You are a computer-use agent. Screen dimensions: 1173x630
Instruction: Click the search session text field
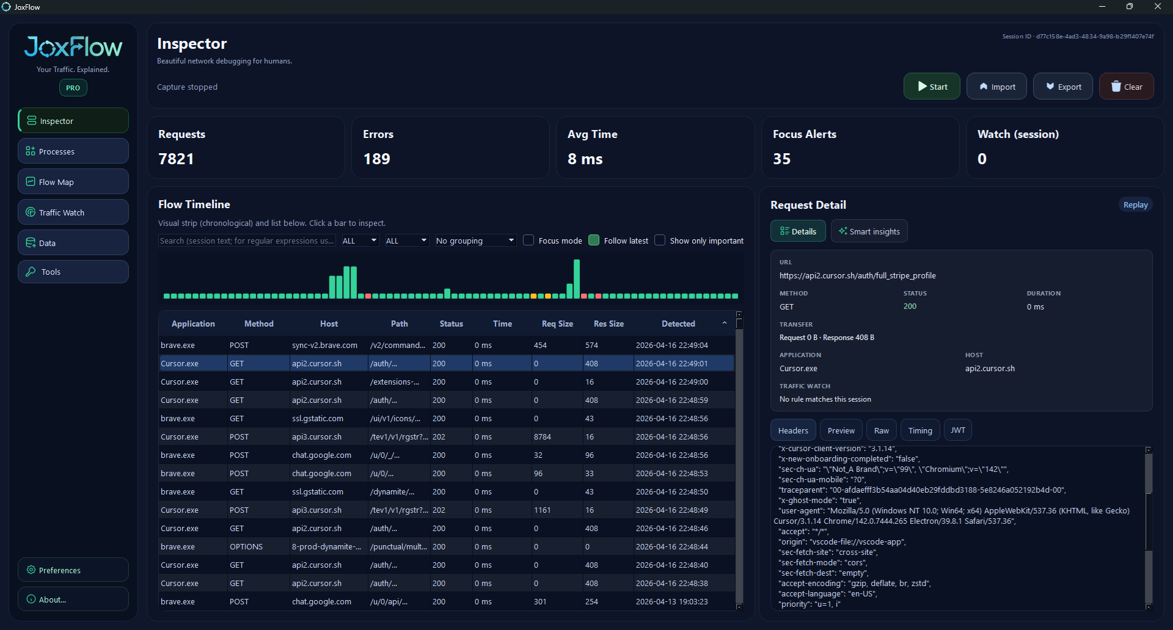pos(247,241)
